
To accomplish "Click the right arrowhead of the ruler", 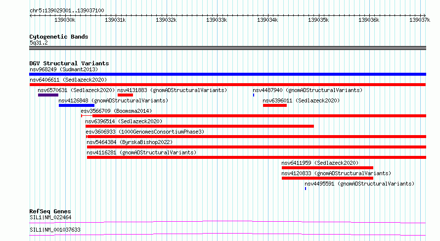I will tap(425, 15).
